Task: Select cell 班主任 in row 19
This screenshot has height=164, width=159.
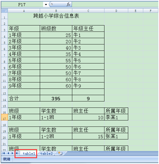Action: [88, 130]
